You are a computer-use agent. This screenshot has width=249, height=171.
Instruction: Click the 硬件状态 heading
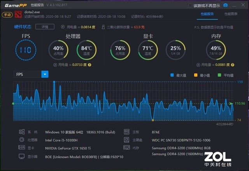[23, 27]
